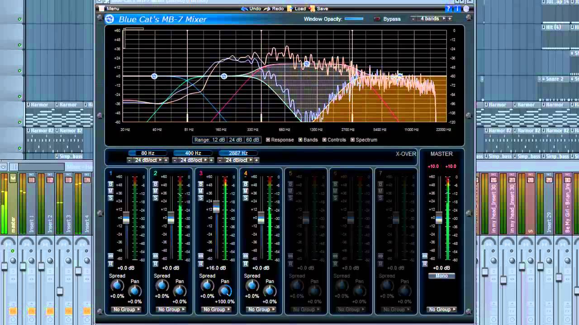Toggle Bypass on band 1 (B)
This screenshot has height=325, width=579.
[111, 184]
